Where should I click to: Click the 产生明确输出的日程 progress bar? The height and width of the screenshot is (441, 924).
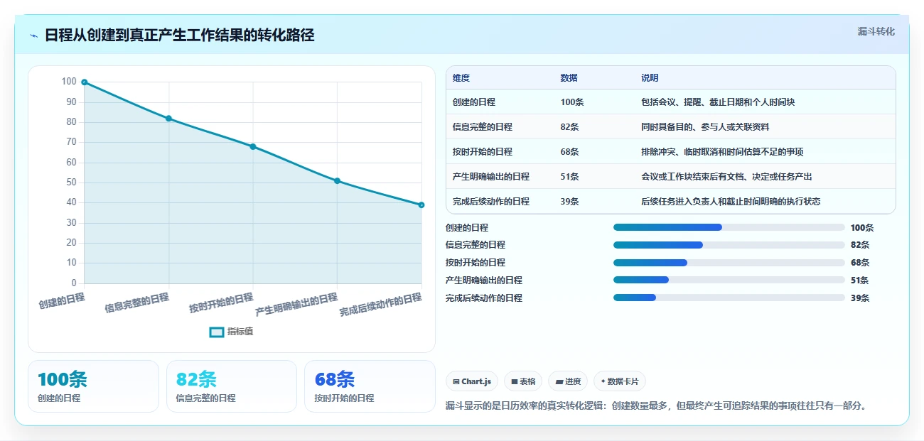pyautogui.click(x=729, y=281)
